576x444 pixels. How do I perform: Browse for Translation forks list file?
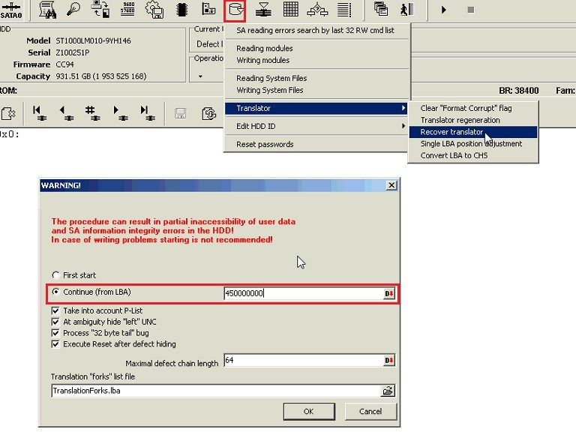(388, 391)
